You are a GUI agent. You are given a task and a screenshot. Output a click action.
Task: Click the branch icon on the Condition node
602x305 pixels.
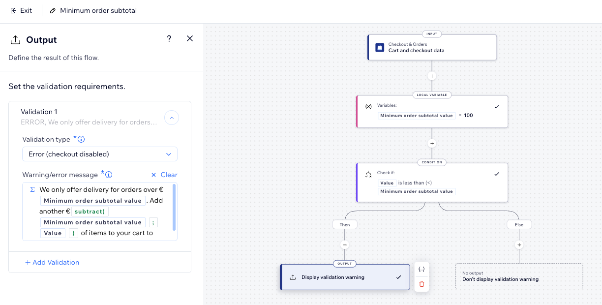point(368,173)
